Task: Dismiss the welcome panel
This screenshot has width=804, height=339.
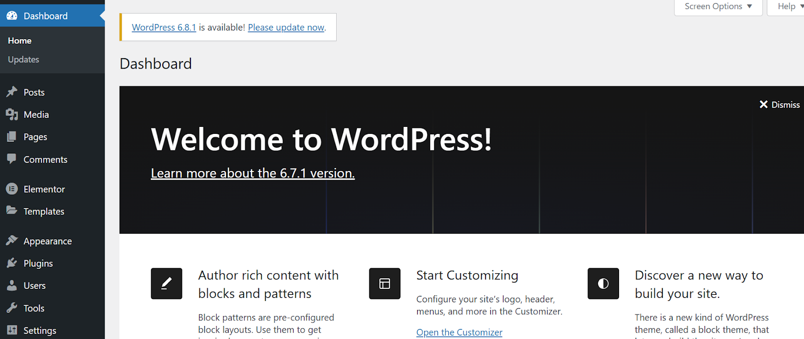Action: coord(779,104)
